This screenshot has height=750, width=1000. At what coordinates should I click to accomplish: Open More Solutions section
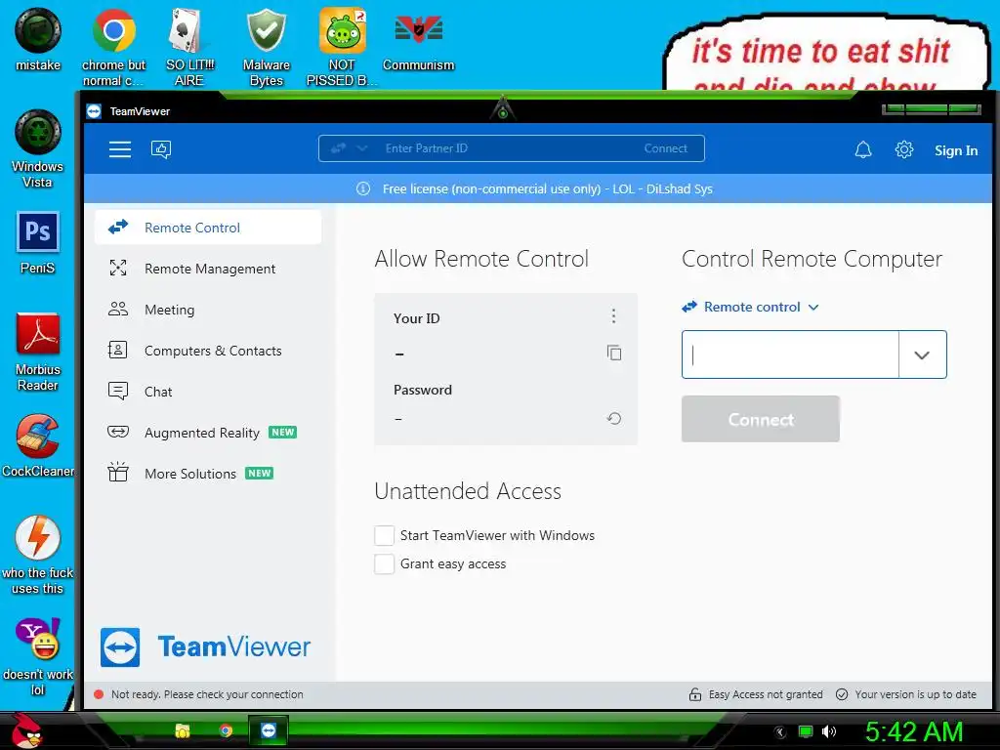click(208, 474)
